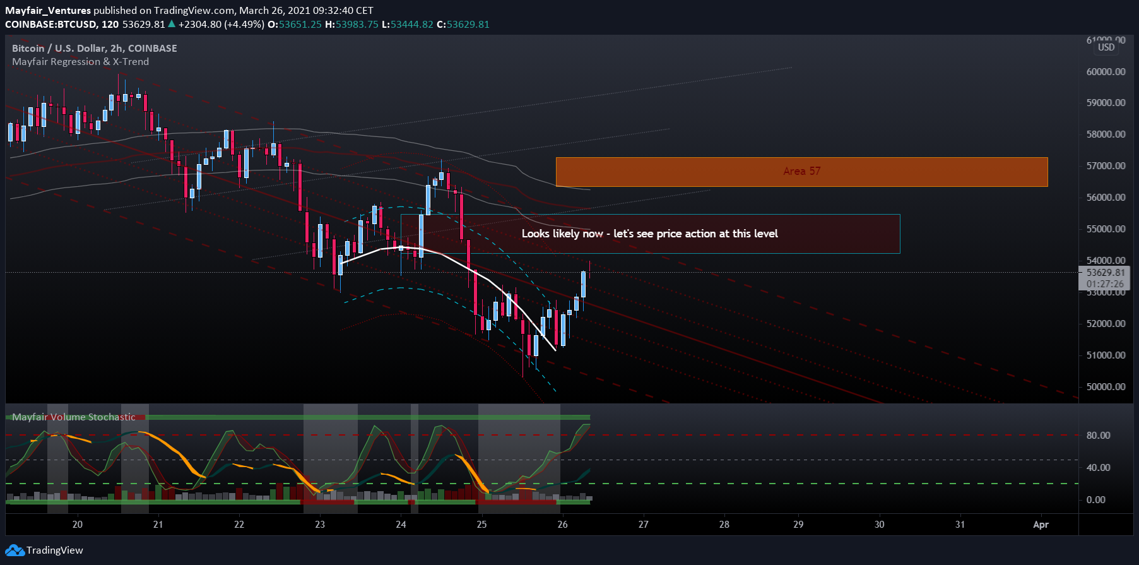
Task: Click the +2304.80 (+4.49%) change value
Action: [221, 25]
